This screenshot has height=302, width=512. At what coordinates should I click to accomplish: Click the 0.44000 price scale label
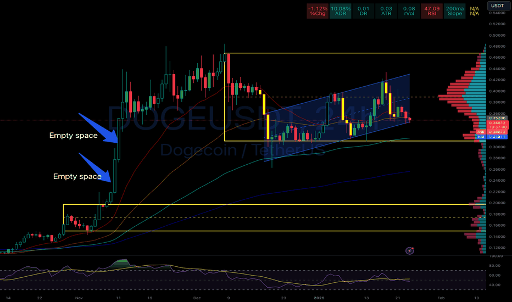click(497, 69)
